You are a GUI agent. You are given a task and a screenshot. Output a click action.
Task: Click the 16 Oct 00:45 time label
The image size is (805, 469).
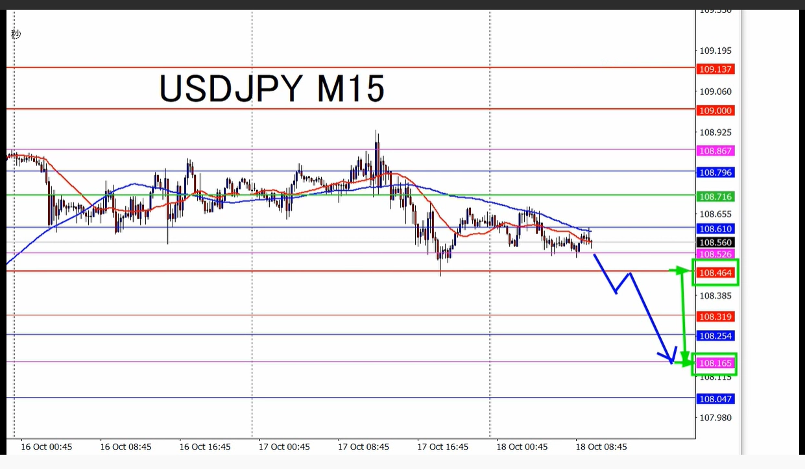(x=46, y=447)
